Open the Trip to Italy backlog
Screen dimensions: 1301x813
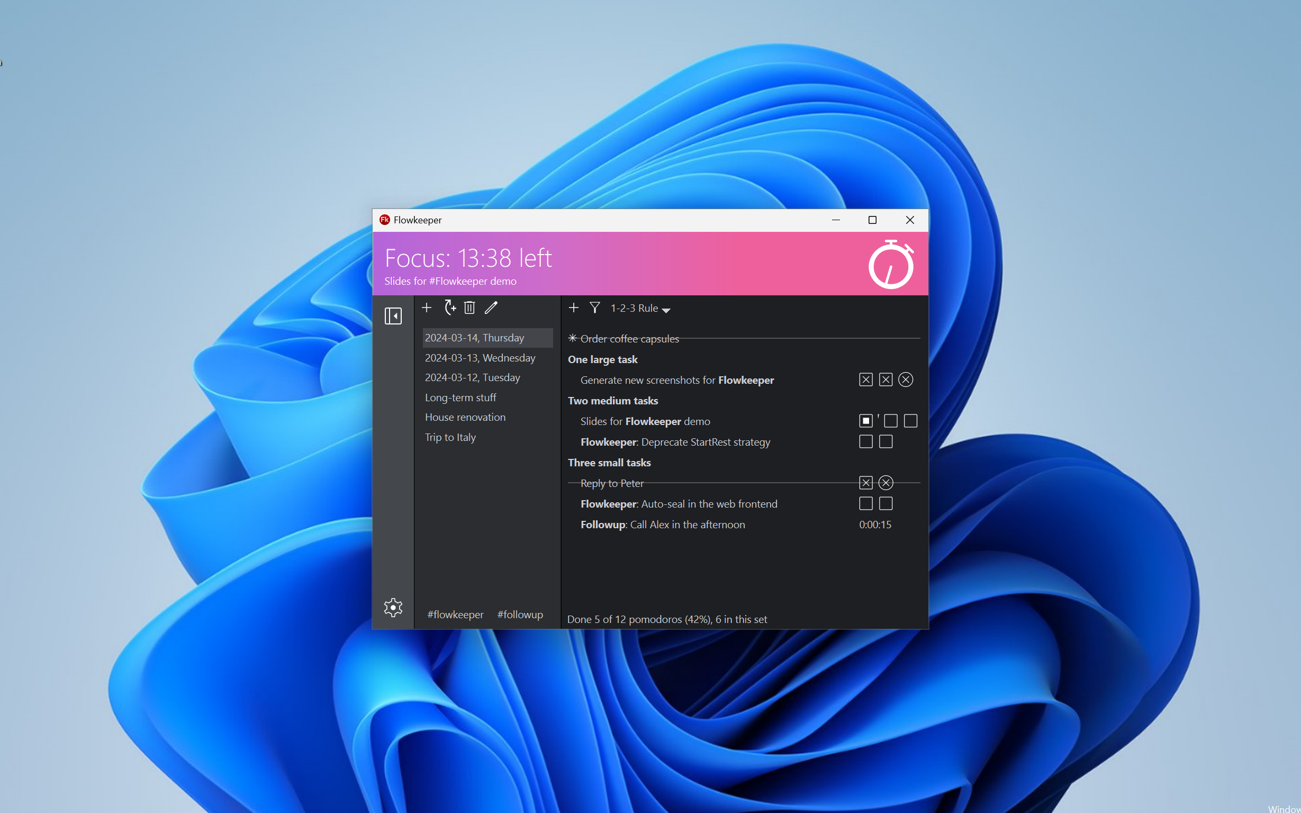[487, 437]
